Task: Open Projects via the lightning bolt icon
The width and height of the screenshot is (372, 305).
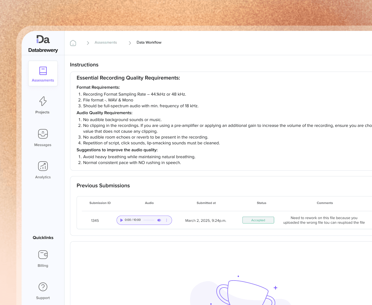Action: coord(43,101)
